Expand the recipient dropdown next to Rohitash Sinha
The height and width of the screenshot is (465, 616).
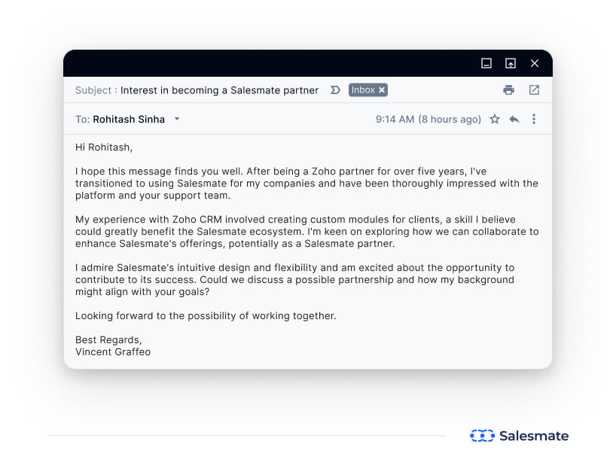click(x=176, y=119)
